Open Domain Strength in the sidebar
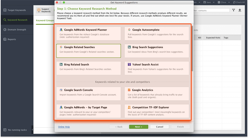The height and width of the screenshot is (138, 248). coord(16,30)
